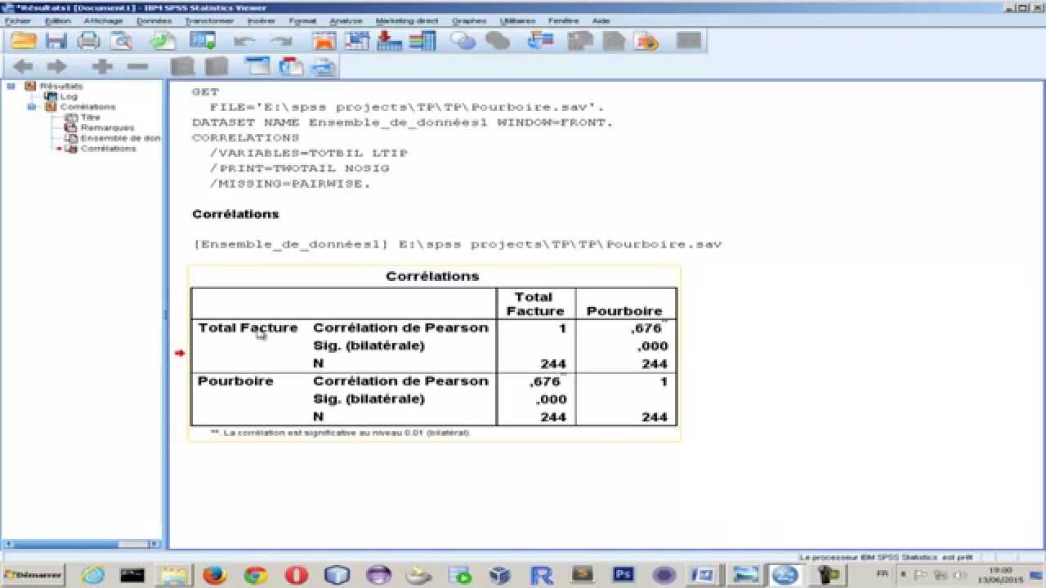
Task: Select Ensemble de données item in outline
Action: tap(120, 139)
